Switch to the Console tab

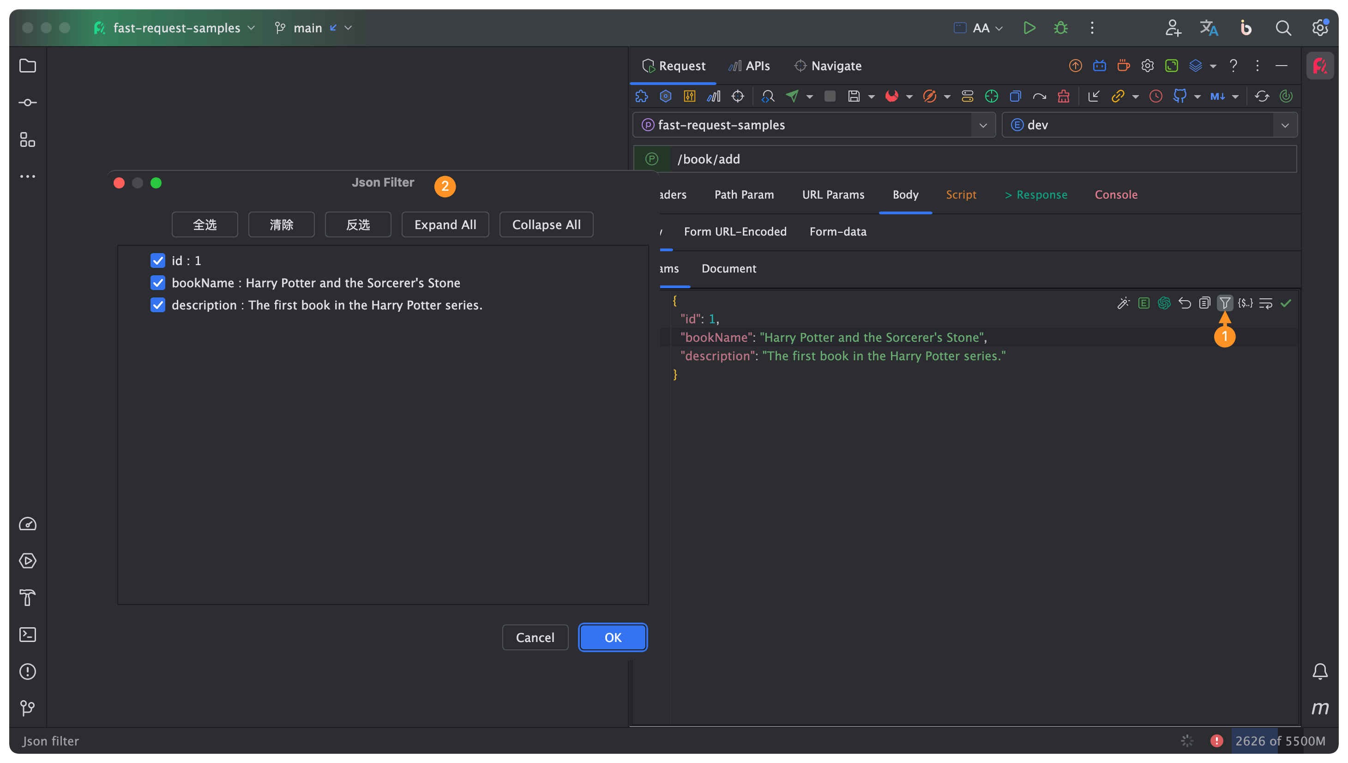pyautogui.click(x=1115, y=194)
